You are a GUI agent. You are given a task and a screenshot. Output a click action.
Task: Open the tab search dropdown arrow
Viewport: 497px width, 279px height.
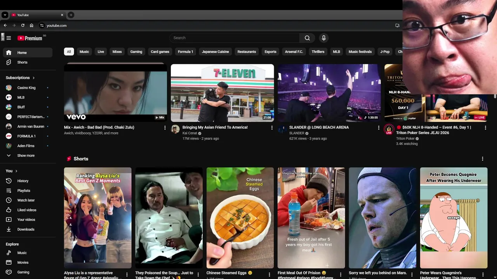pos(5,15)
